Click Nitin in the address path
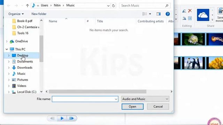 coord(57,6)
